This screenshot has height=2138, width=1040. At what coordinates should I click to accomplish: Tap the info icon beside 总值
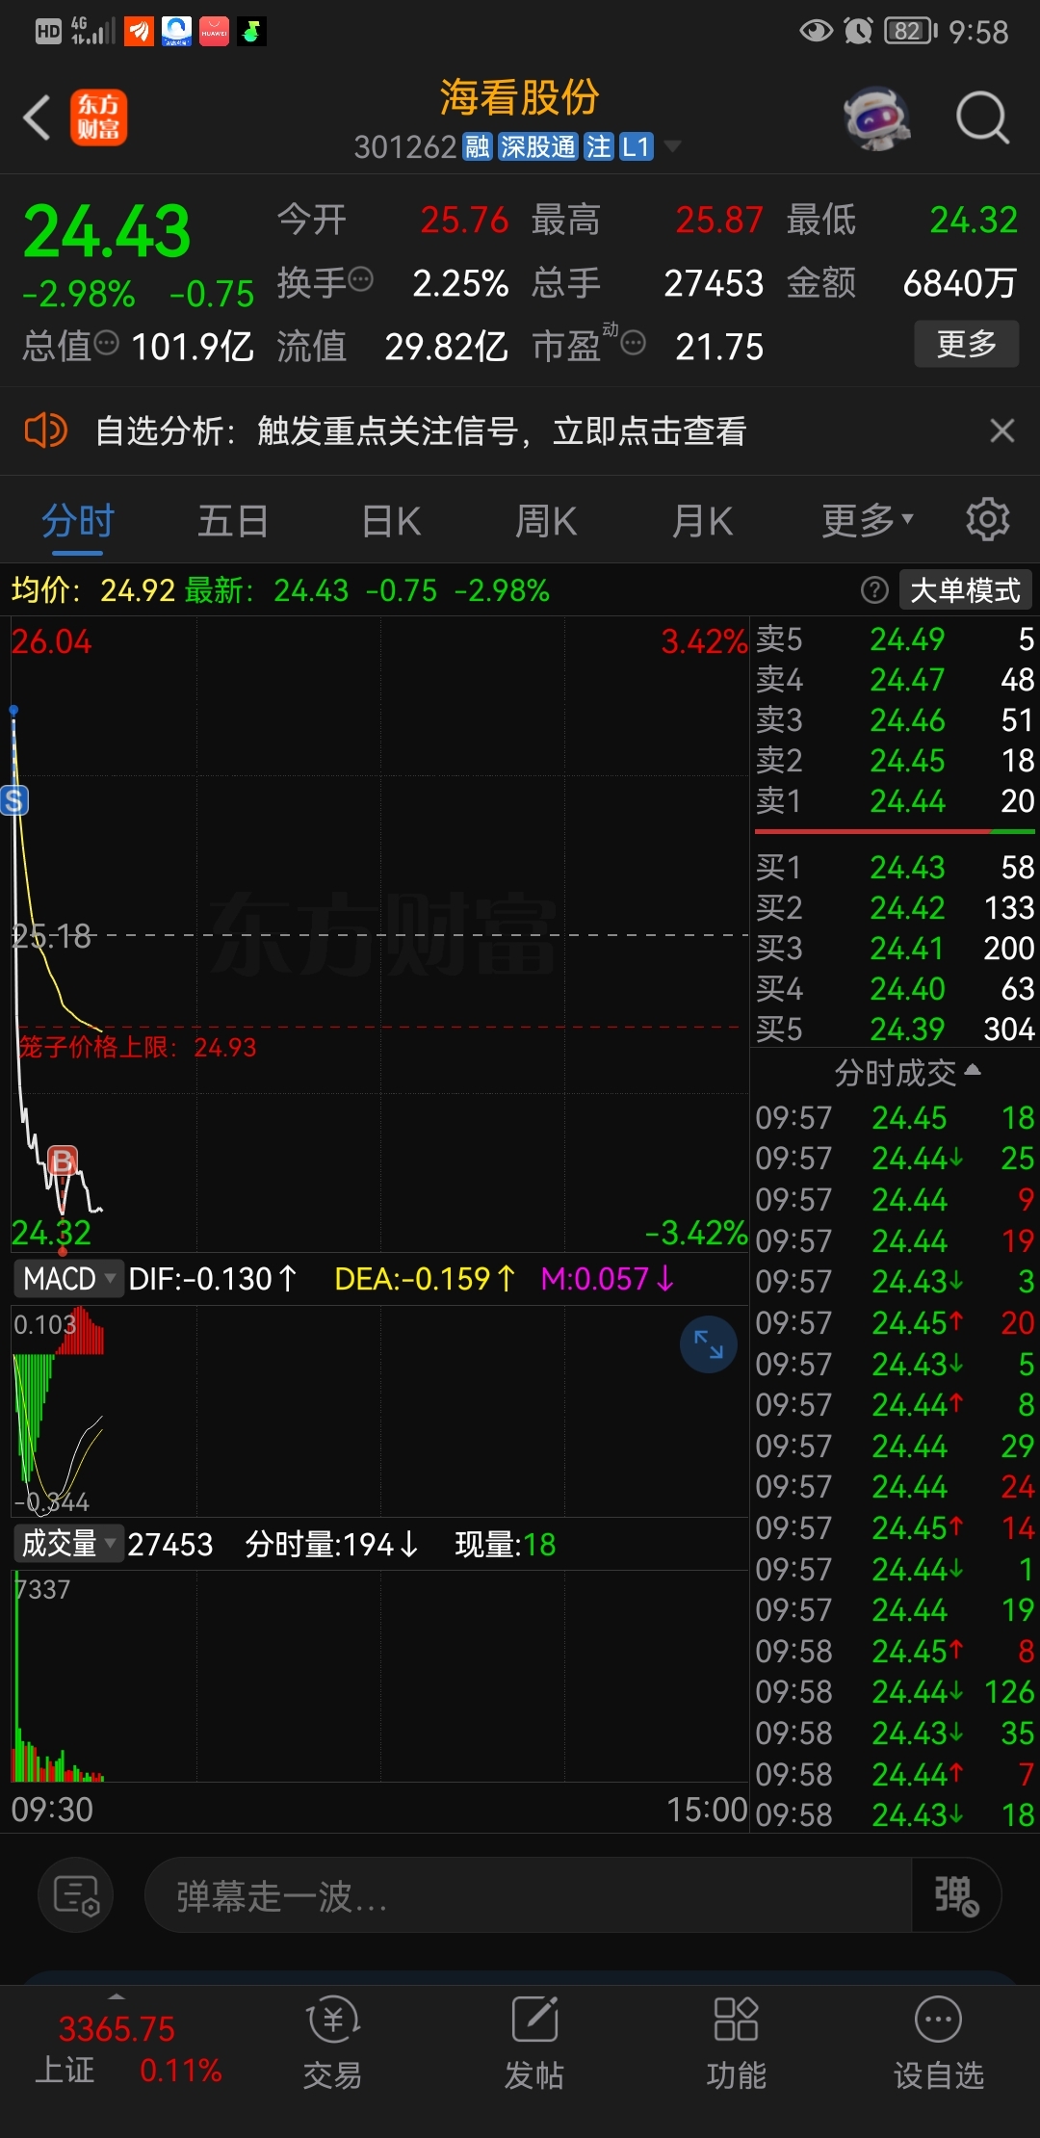point(106,342)
